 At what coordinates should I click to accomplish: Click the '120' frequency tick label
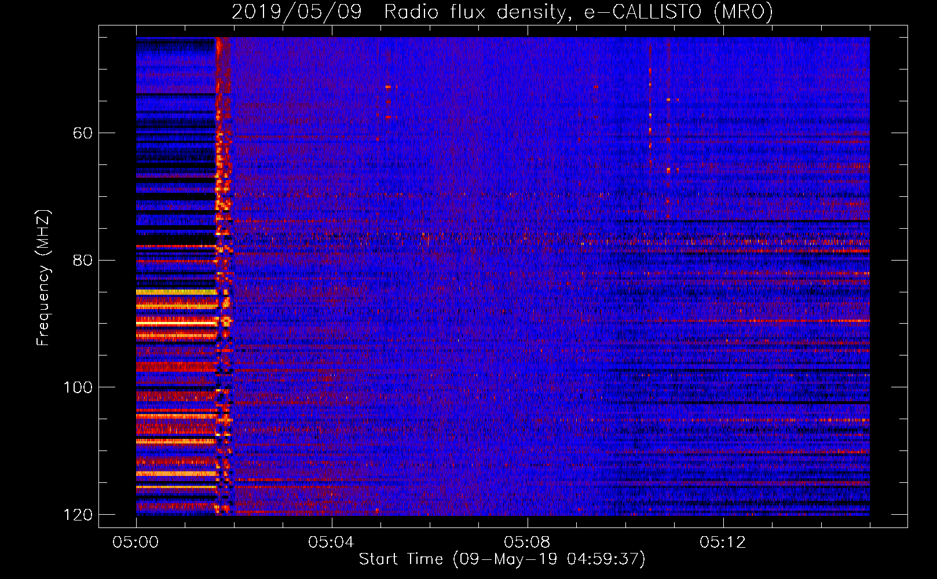click(x=78, y=515)
